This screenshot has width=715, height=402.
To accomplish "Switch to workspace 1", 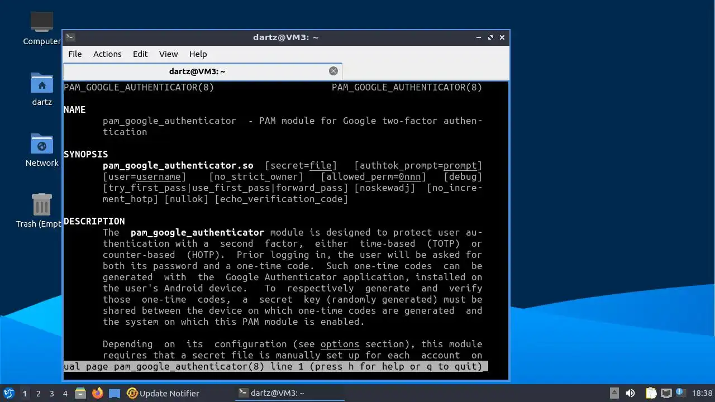I will click(25, 394).
